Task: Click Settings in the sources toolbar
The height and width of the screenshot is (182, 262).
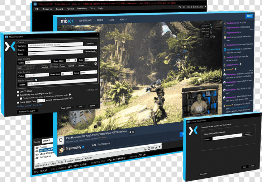Action: point(89,158)
